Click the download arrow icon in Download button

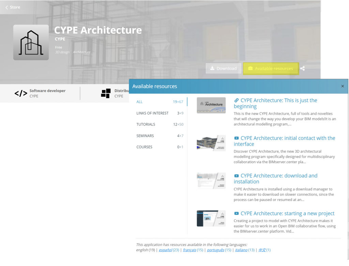[212, 68]
